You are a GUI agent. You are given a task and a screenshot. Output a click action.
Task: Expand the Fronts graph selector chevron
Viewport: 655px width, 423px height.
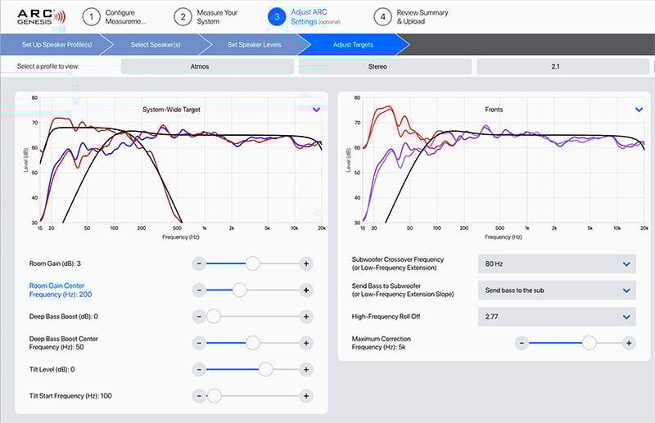tap(639, 109)
